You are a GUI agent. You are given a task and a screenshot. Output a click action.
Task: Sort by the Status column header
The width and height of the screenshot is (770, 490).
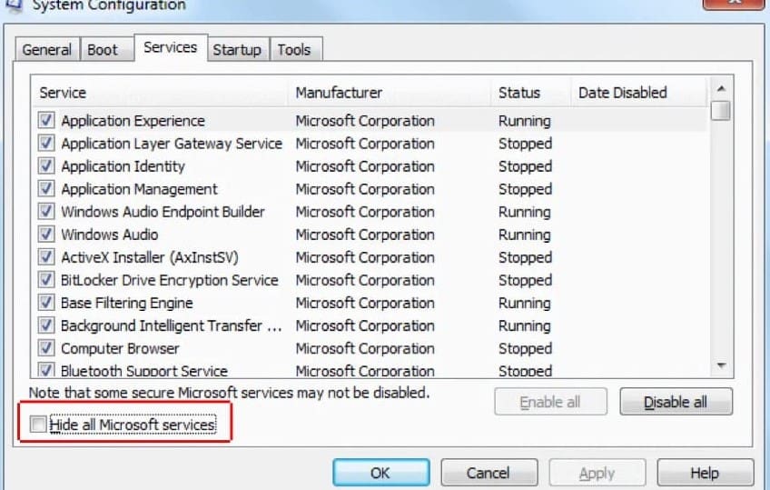click(x=531, y=93)
